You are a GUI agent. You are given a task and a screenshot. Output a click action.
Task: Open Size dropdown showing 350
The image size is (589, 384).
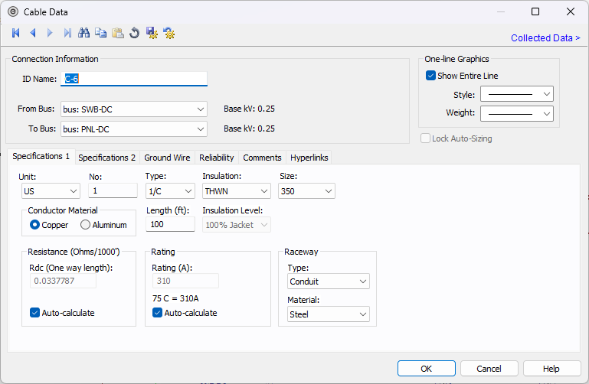pyautogui.click(x=306, y=191)
